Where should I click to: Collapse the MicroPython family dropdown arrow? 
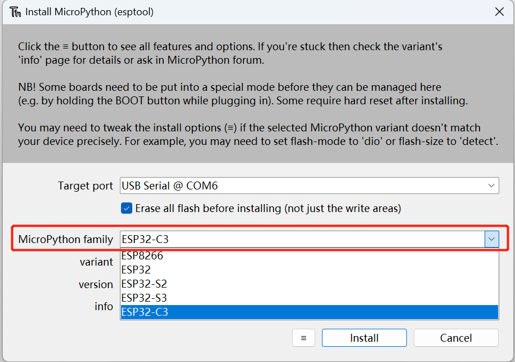tap(492, 239)
